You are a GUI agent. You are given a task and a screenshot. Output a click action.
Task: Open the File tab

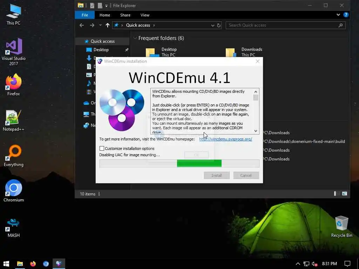coord(85,15)
